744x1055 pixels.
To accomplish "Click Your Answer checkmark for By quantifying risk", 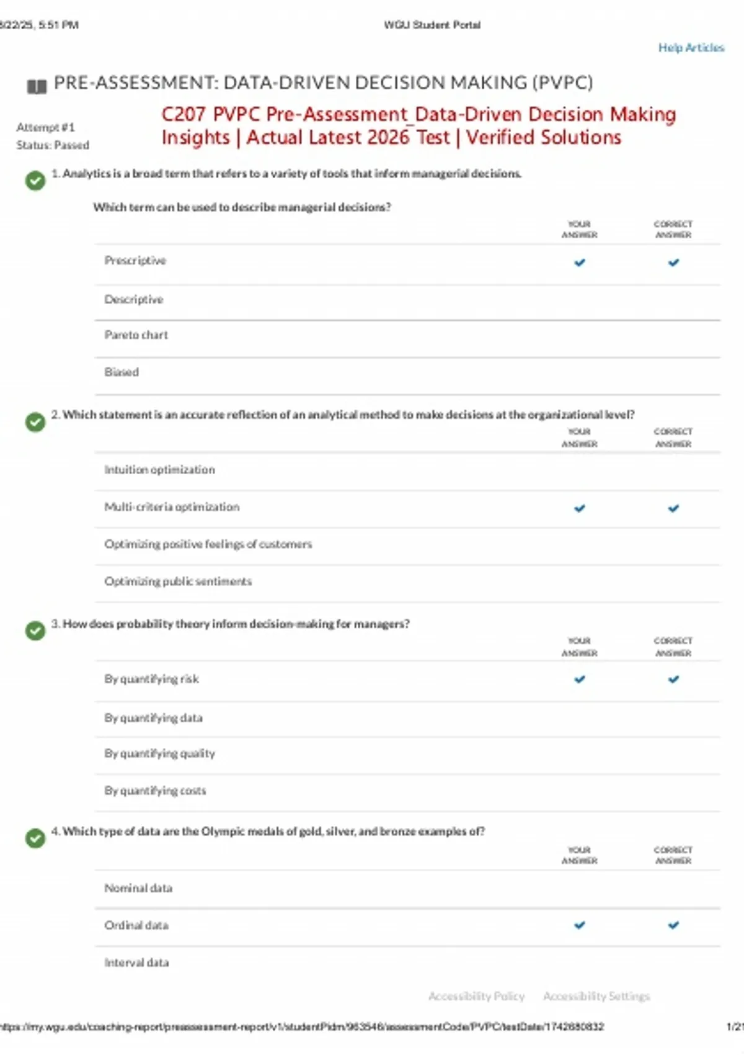I will 580,680.
